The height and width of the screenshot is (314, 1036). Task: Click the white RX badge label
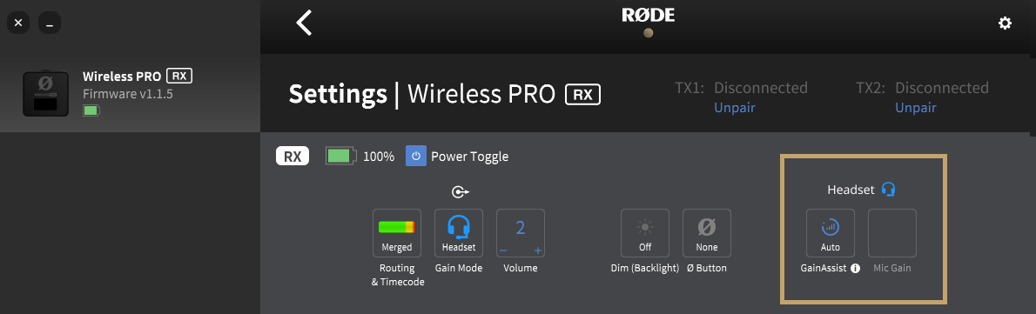coord(292,157)
